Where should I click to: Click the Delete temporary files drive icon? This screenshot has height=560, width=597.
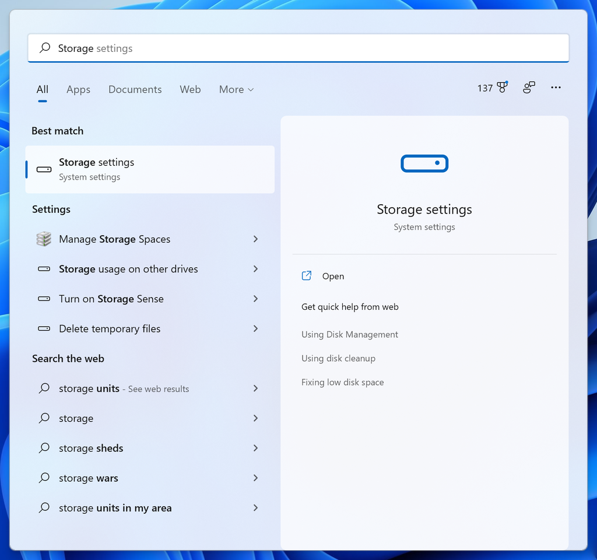coord(43,328)
